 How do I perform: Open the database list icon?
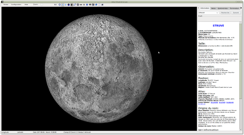pyautogui.click(x=93, y=5)
